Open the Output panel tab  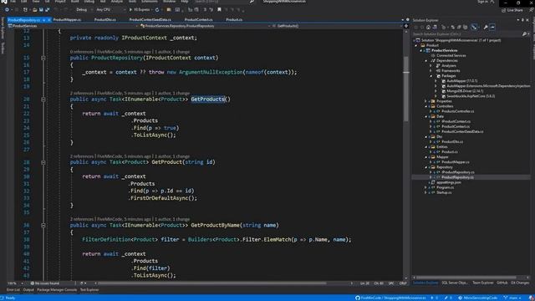coord(28,290)
